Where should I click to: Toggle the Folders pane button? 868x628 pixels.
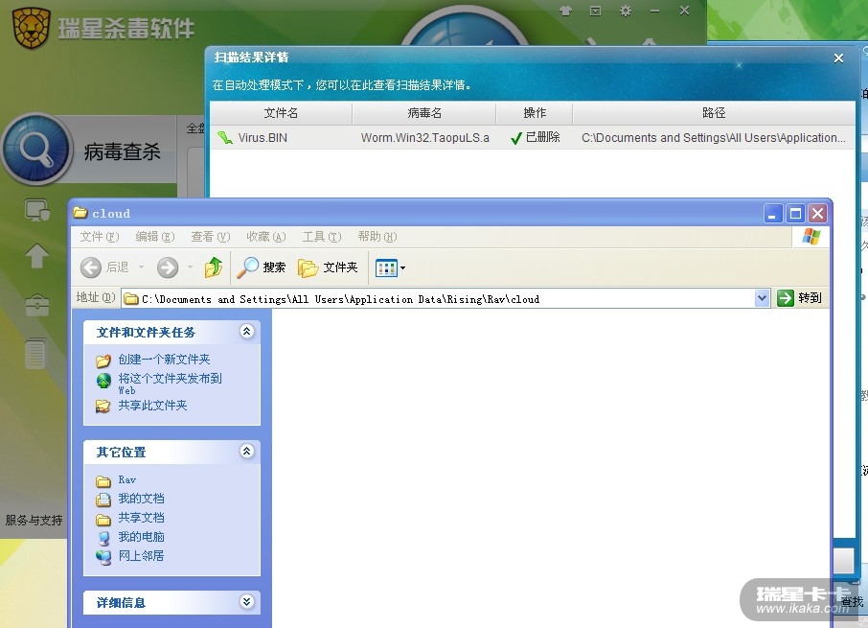point(328,267)
